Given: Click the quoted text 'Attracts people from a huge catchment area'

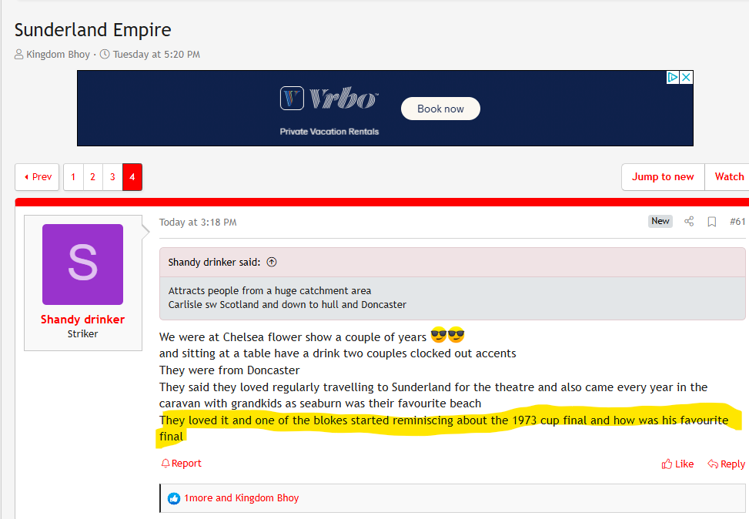Looking at the screenshot, I should [x=269, y=290].
